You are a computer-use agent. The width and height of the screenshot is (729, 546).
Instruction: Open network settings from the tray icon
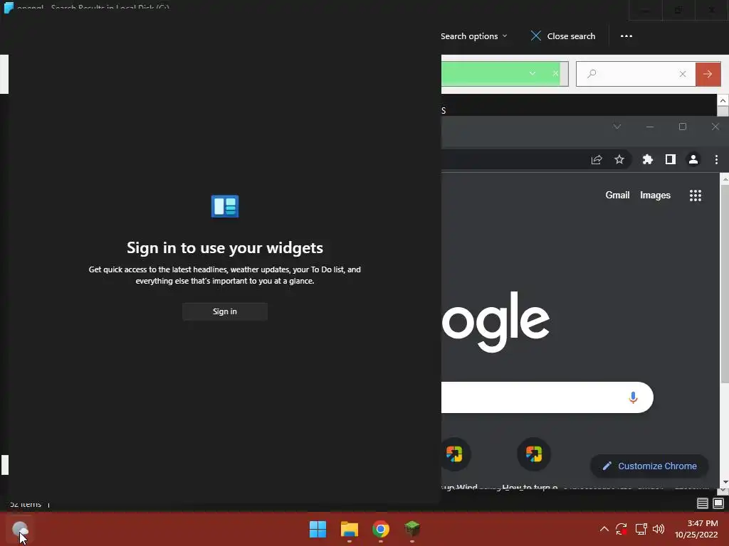(641, 529)
